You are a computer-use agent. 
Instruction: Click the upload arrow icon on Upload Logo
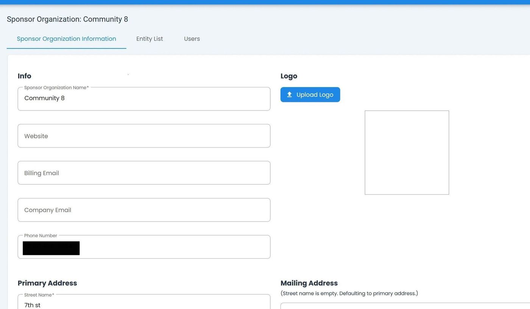(x=290, y=95)
